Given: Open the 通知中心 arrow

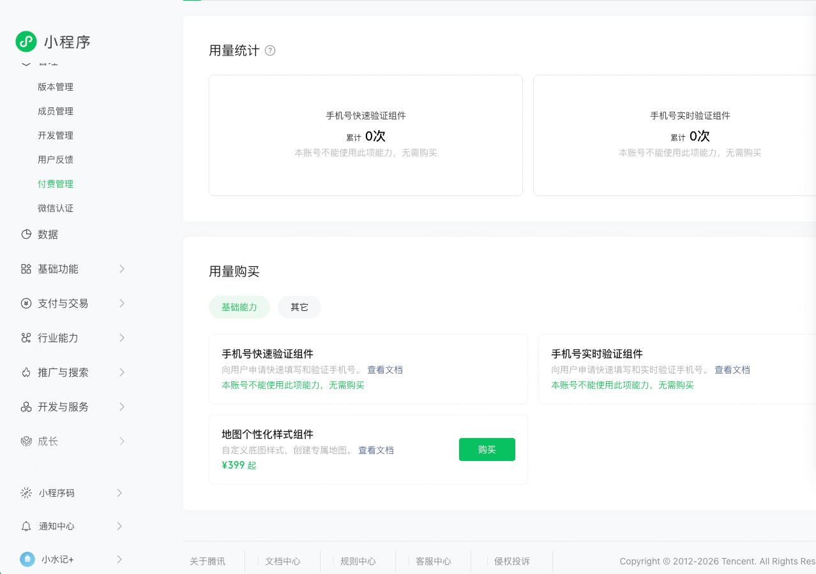Looking at the screenshot, I should click(119, 526).
